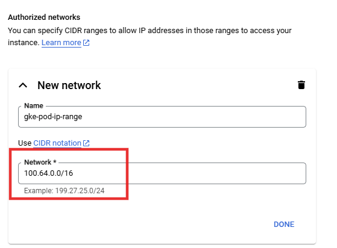Focus the Name field containing gke-pod-ip-range
This screenshot has height=248, width=337.
pos(162,117)
